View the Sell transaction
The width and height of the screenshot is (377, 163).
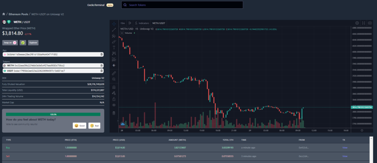tap(345, 156)
